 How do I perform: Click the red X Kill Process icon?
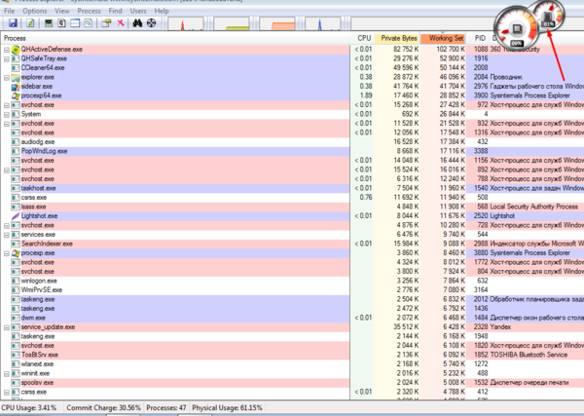pos(121,23)
